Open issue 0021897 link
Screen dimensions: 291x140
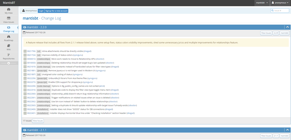point(31,74)
